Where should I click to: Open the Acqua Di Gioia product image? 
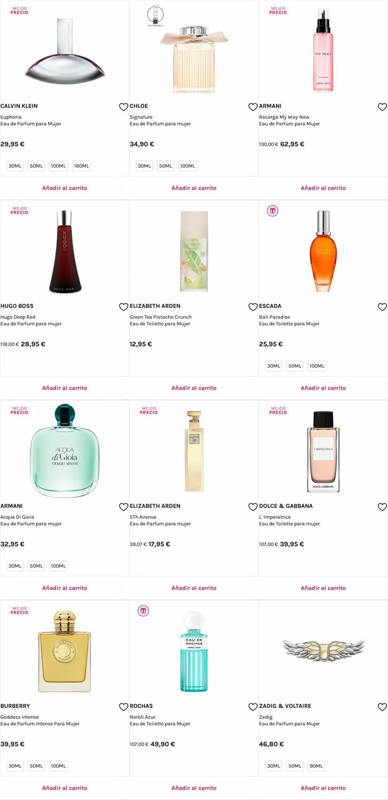[x=65, y=450]
